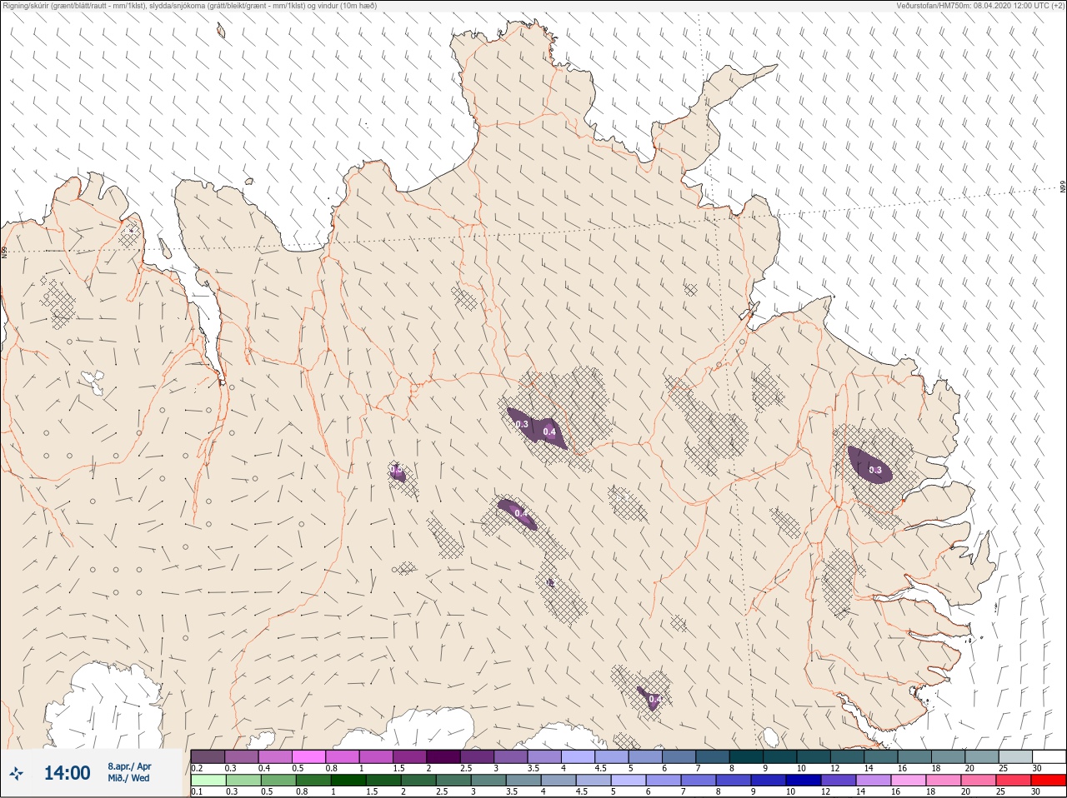Viewport: 1067px width, 798px height.
Task: Click the wind-rose icon beside the 14:00 time
Action: (x=17, y=774)
